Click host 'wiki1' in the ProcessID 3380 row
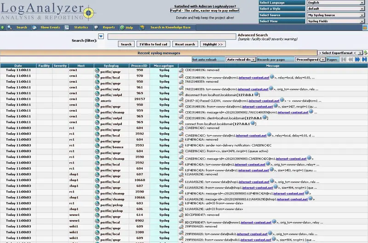 tap(74, 232)
